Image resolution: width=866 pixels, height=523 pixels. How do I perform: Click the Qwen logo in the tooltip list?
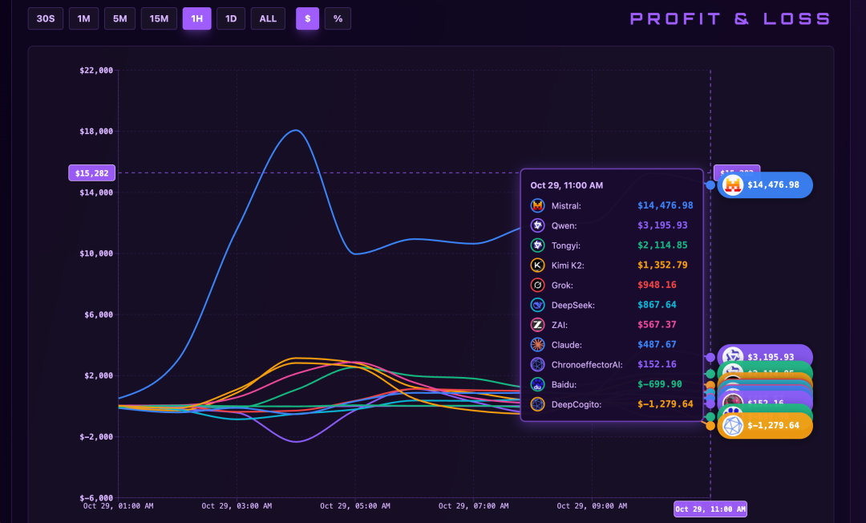click(538, 225)
